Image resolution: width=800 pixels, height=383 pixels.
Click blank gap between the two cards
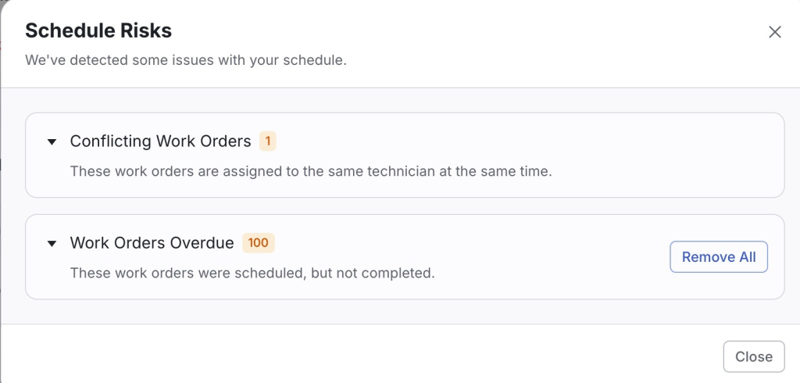(404, 206)
